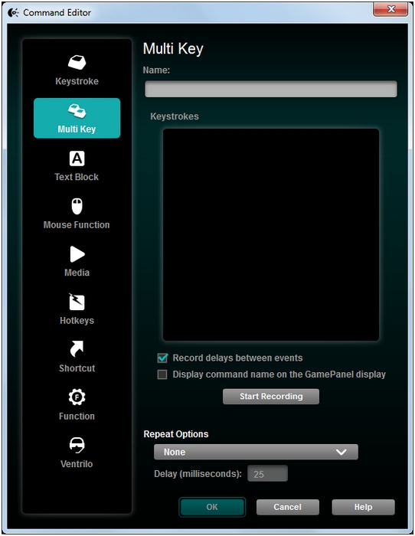Select the Media play icon
This screenshot has height=536, width=415.
tap(77, 254)
